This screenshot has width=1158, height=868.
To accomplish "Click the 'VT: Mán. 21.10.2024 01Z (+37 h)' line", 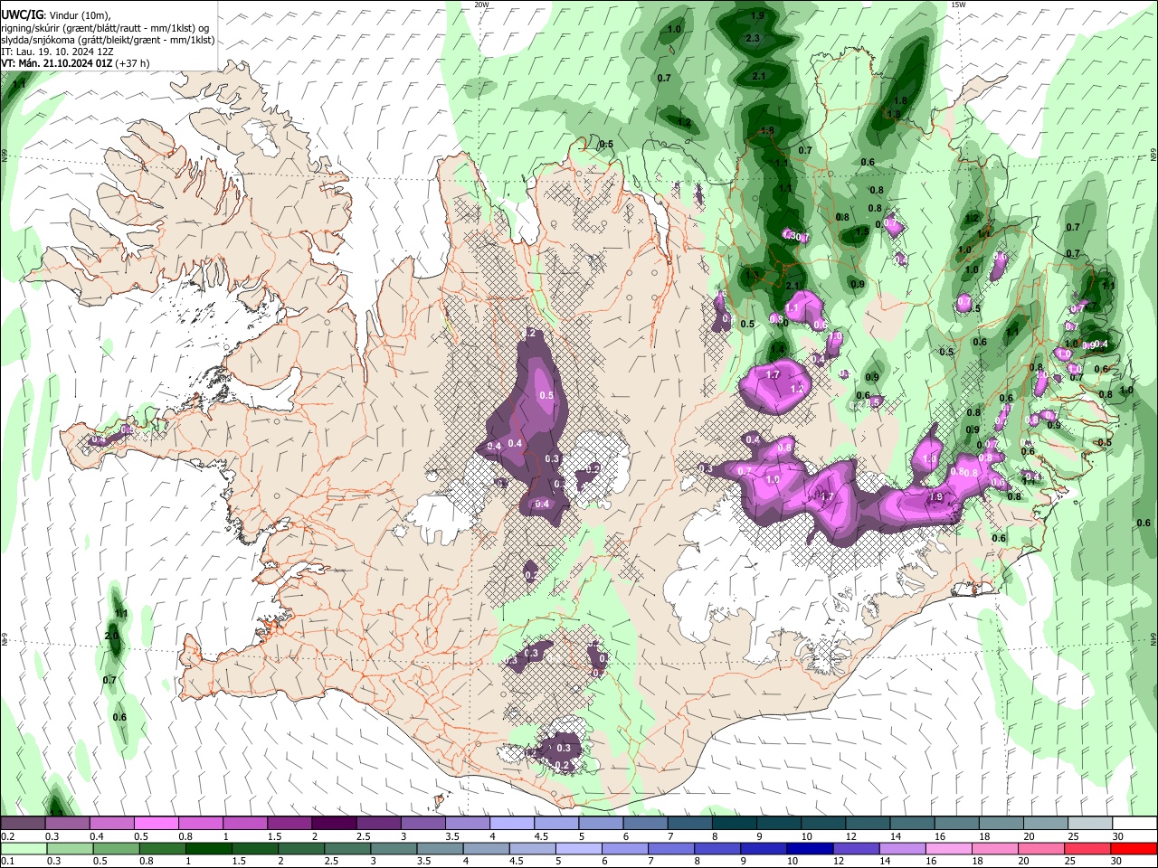I will [76, 63].
